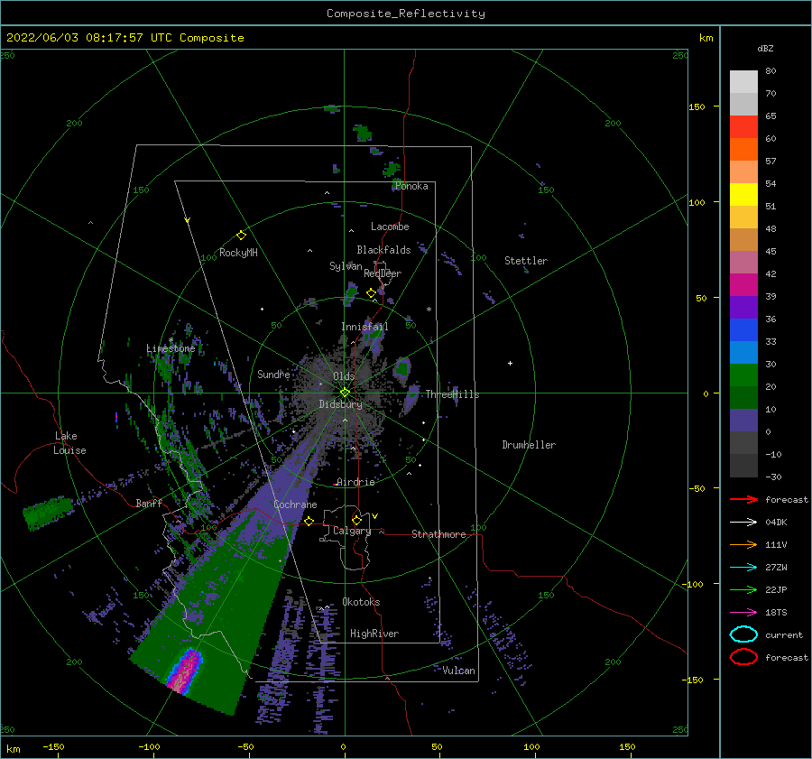
Task: Select the purple 36–39 dBZ swatch
Action: point(743,307)
